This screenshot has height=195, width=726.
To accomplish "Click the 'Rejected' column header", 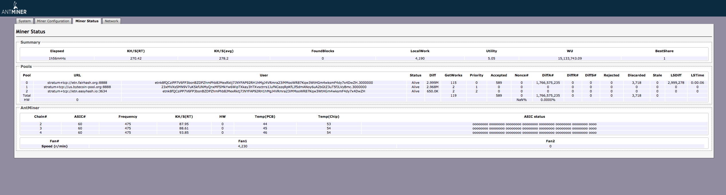I will point(611,75).
